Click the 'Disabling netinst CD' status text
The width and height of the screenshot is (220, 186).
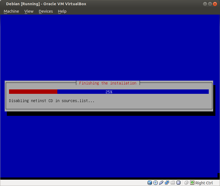click(52, 101)
